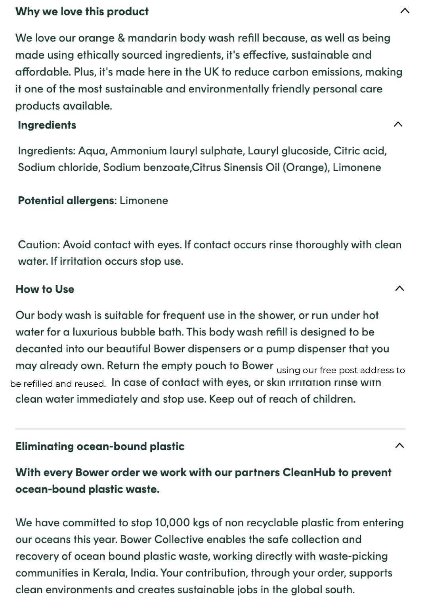This screenshot has height=606, width=428.
Task: Click the orange & mandarin body wash description
Action: (209, 72)
